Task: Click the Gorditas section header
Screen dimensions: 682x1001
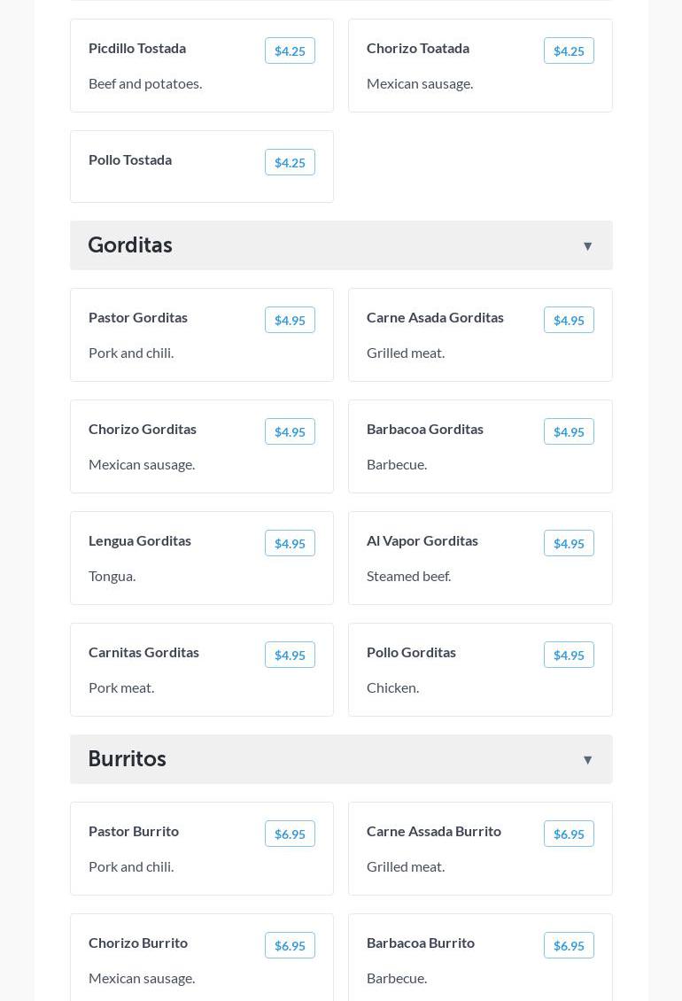Action: 130,245
